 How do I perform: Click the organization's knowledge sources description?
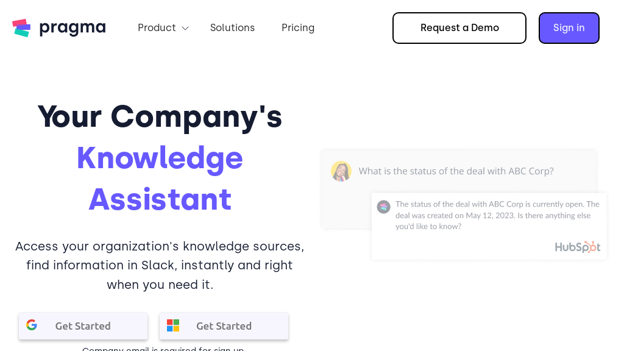(160, 265)
